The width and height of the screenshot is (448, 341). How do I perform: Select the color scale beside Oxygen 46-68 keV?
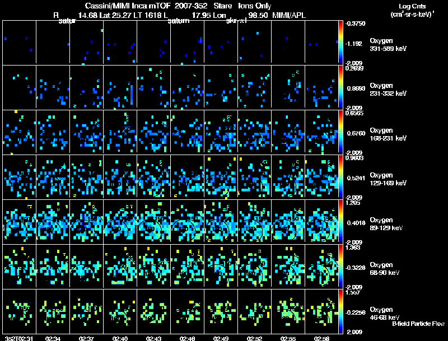(x=340, y=311)
